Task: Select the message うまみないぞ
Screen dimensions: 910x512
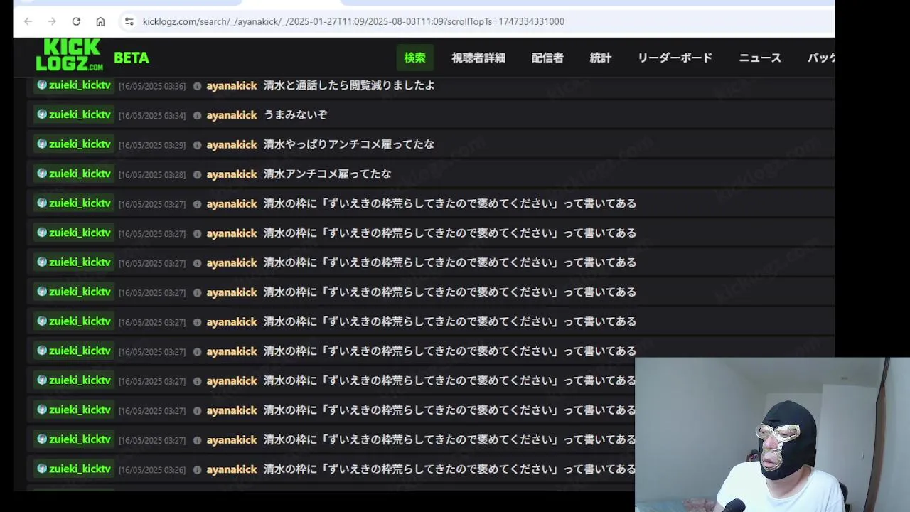Action: [x=296, y=114]
